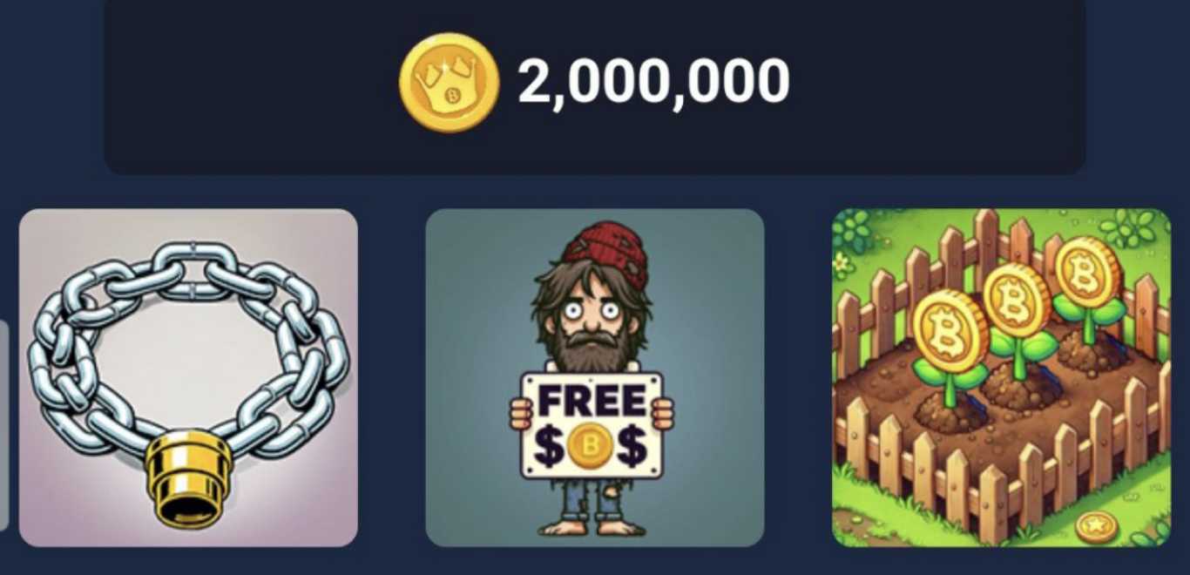
Task: Select the partially hidden card at left edge
Action: point(3,425)
